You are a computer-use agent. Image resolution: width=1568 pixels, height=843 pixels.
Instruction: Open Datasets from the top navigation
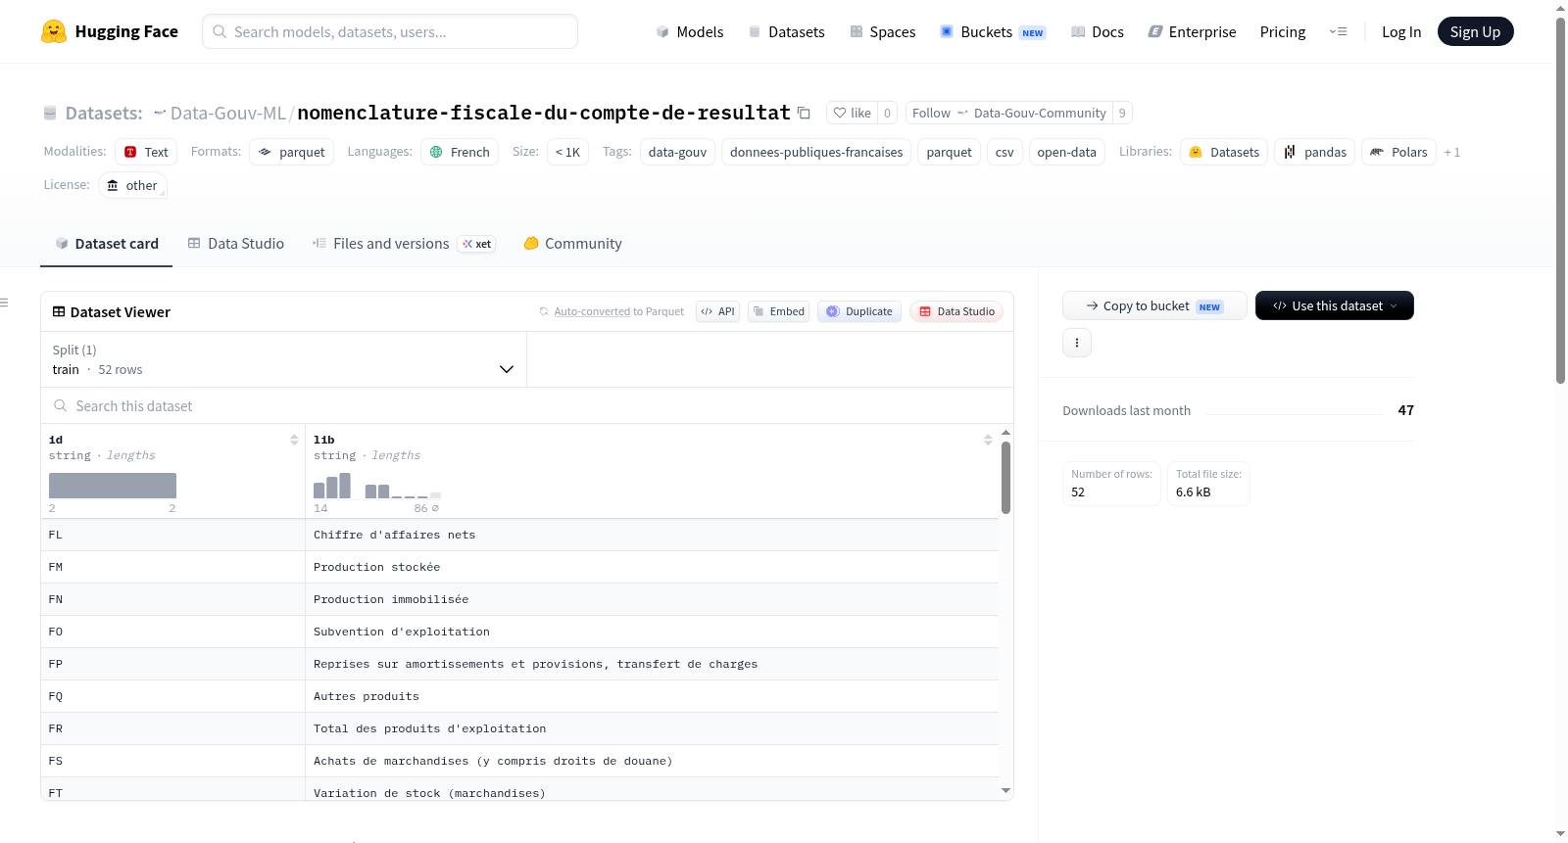[786, 31]
